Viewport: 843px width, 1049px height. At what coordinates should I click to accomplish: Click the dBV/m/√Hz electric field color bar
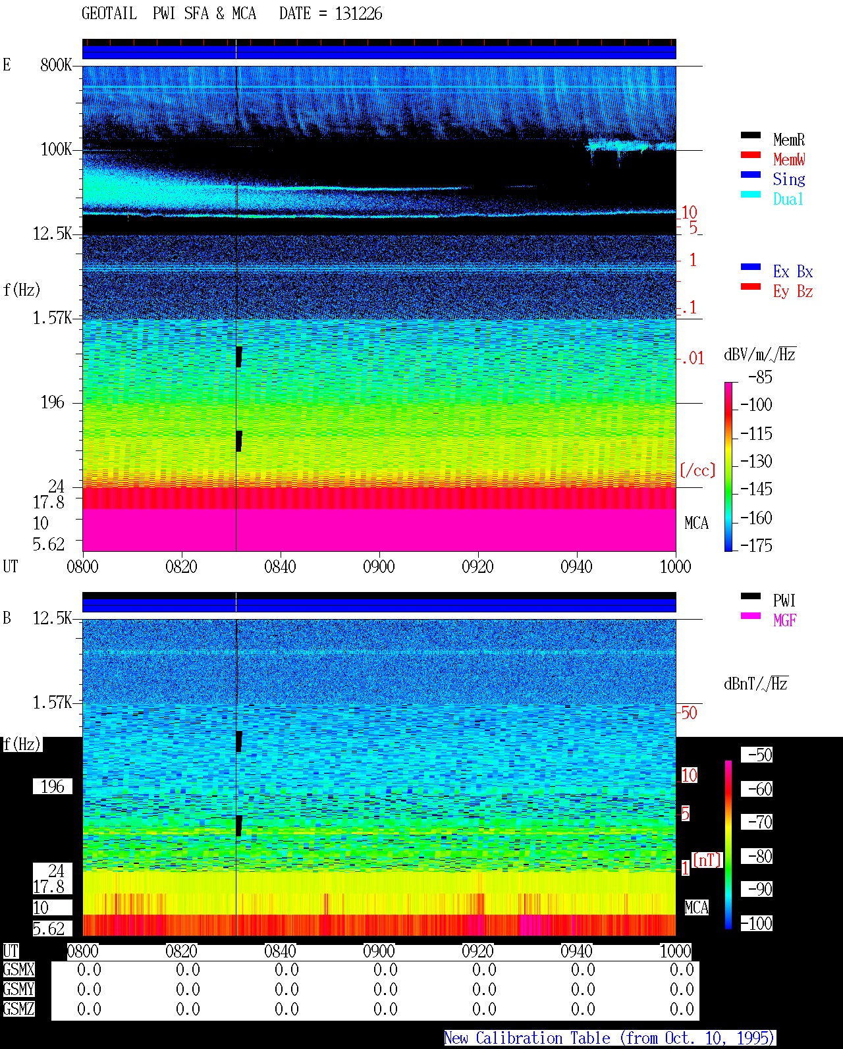pos(728,466)
